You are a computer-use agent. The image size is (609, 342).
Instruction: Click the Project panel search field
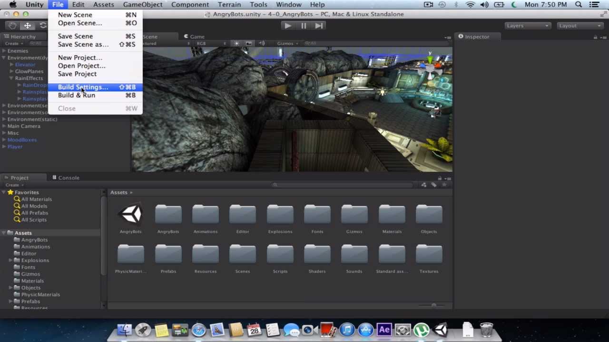[x=342, y=185]
